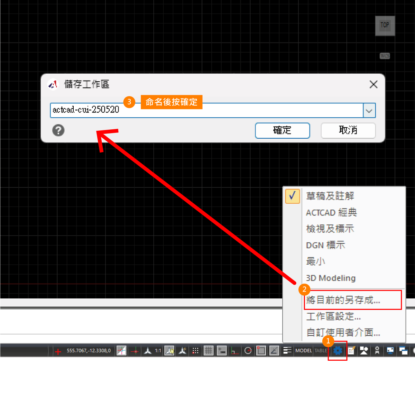Viewport: 415px width, 415px height.
Task: Toggle snap mode dots icon
Action: click(195, 351)
